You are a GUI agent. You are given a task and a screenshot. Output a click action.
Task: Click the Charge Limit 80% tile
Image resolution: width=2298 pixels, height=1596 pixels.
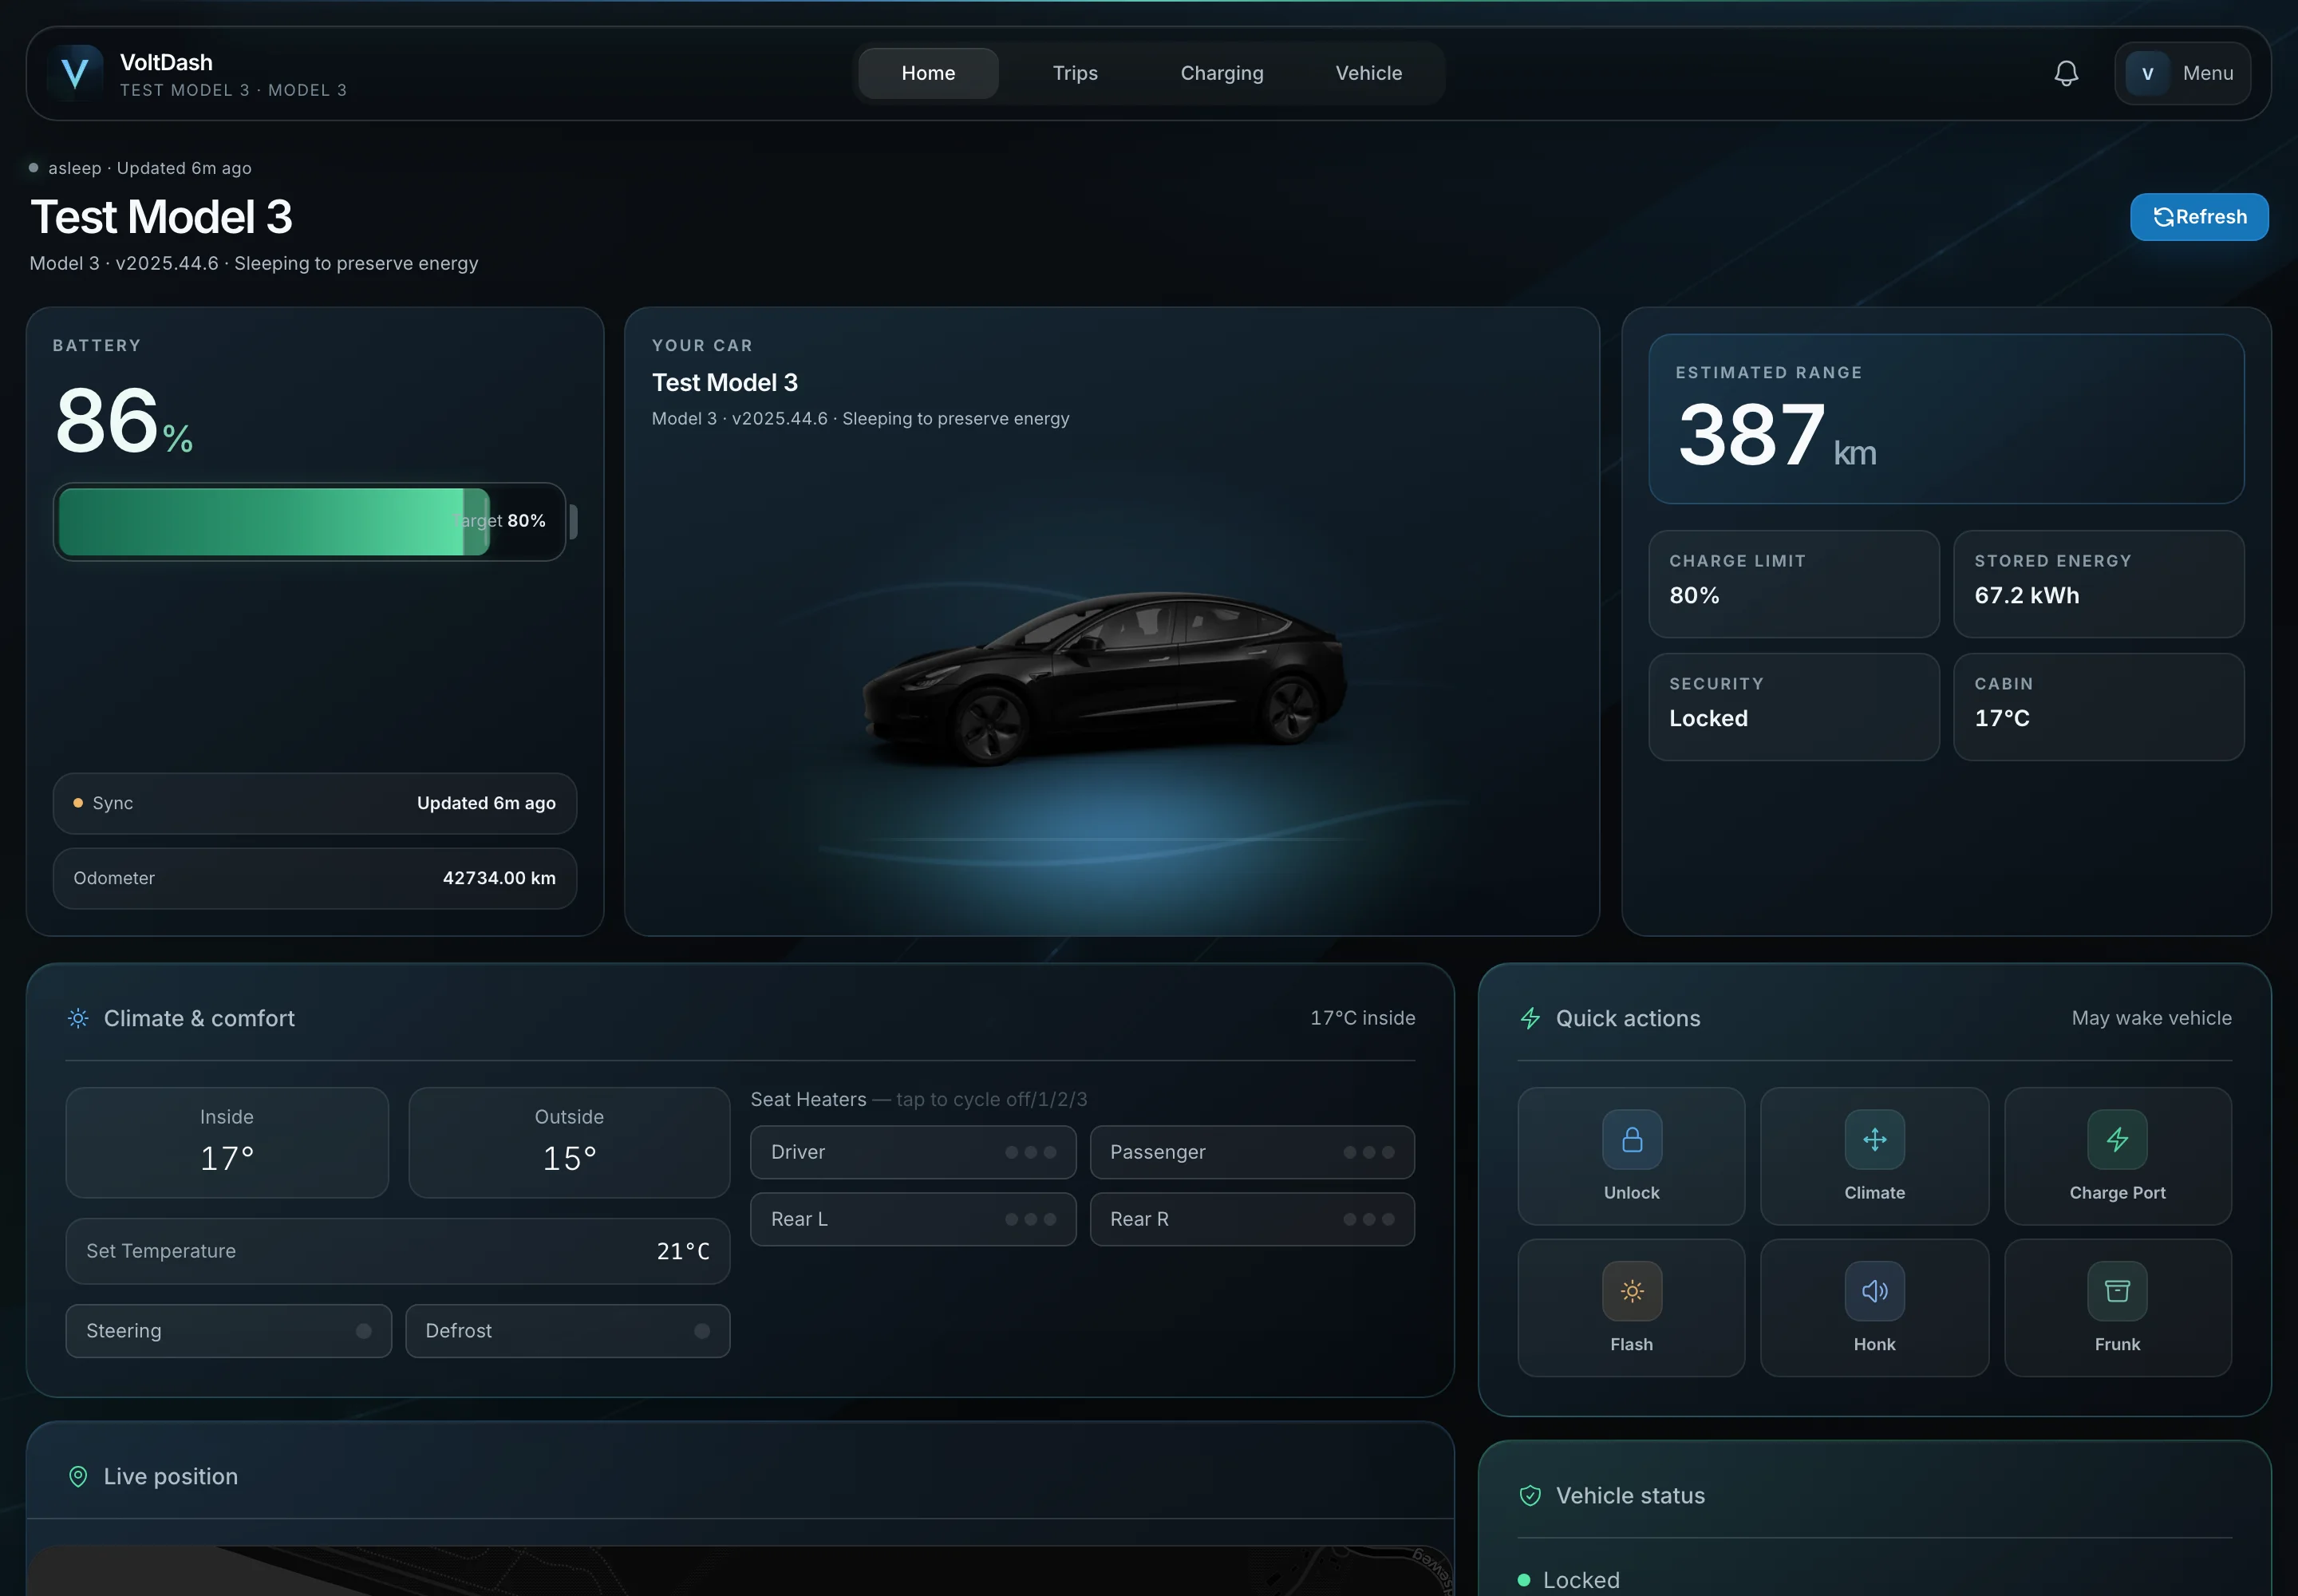tap(1794, 584)
